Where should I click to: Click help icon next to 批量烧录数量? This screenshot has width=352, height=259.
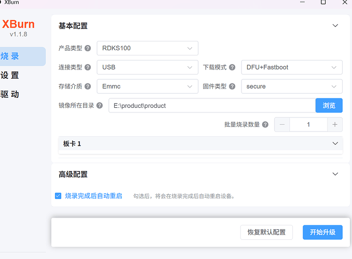click(265, 124)
